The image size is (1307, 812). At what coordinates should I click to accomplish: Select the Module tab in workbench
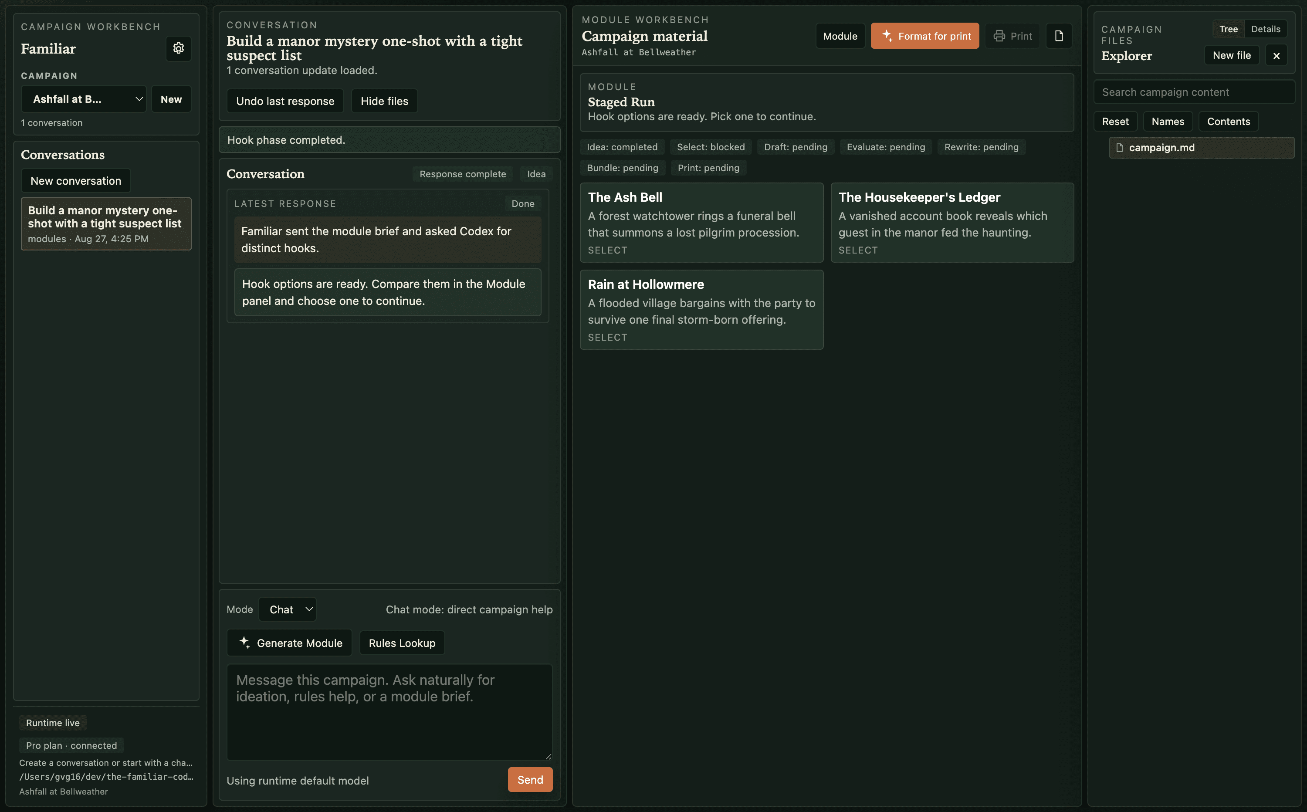point(840,36)
